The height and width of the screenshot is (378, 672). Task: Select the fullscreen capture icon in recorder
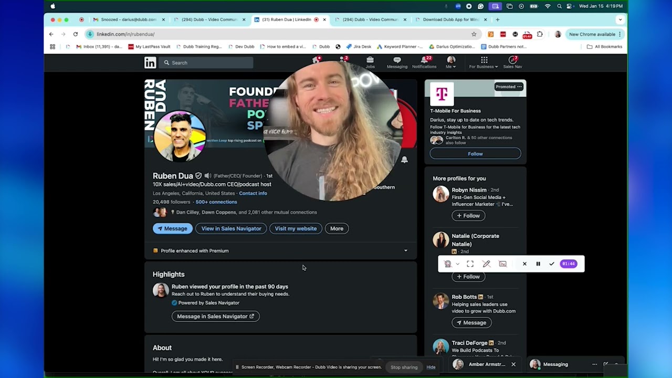pos(470,264)
